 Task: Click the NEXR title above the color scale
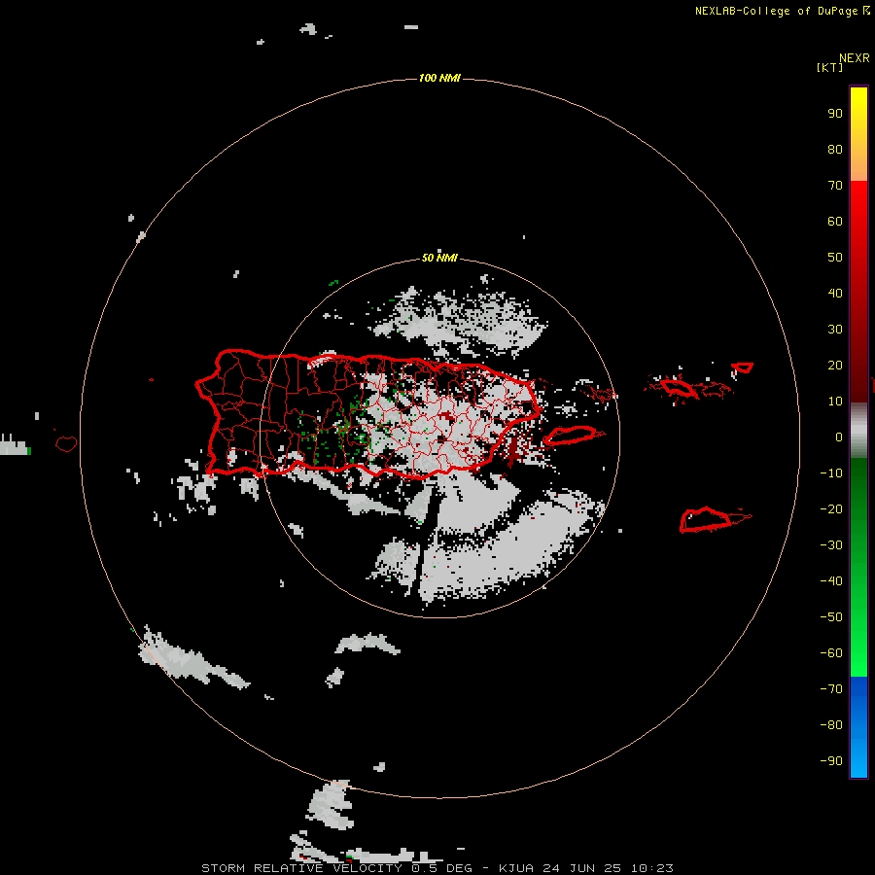coord(854,57)
